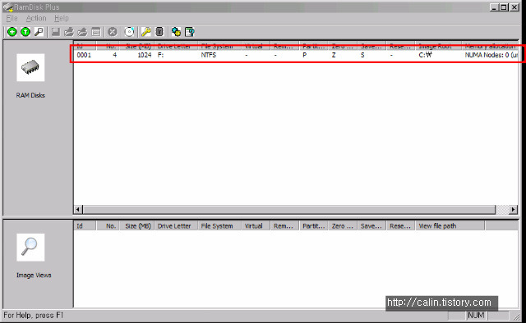
Task: Click the dark memory chip toolbar icon
Action: tap(159, 32)
